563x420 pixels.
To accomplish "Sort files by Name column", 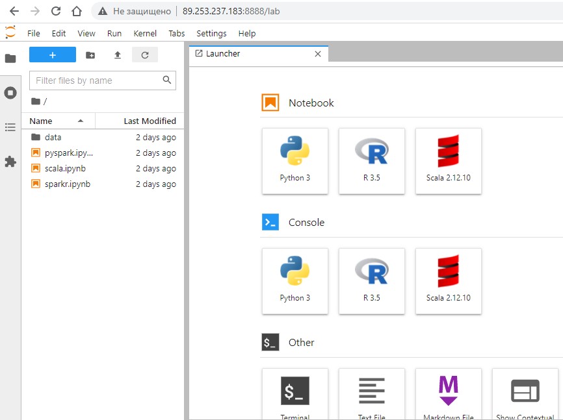I will pos(58,121).
